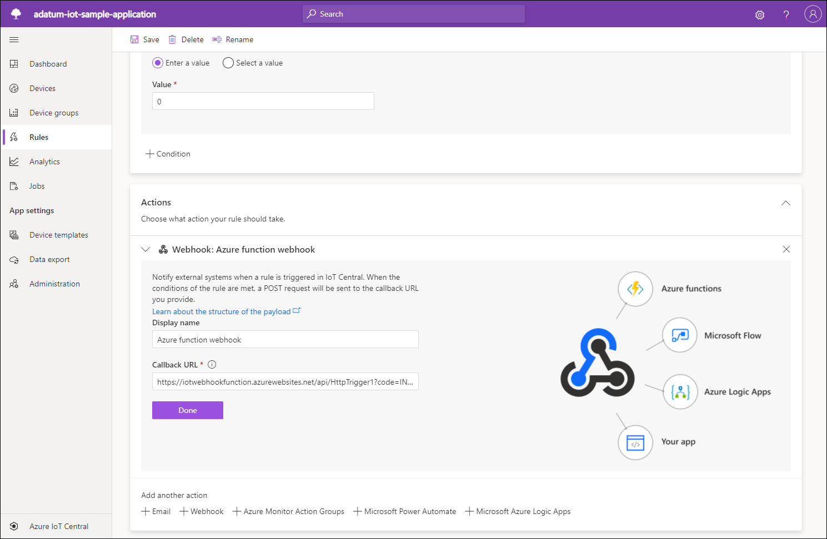Click the Jobs sidebar icon
Image resolution: width=827 pixels, height=539 pixels.
[x=14, y=186]
